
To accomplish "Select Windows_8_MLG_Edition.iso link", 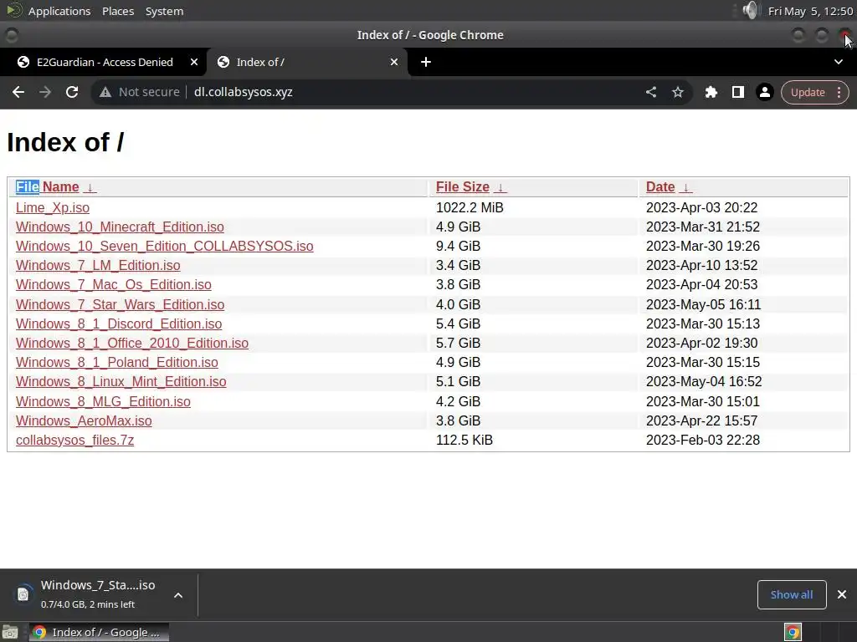I will pos(103,402).
